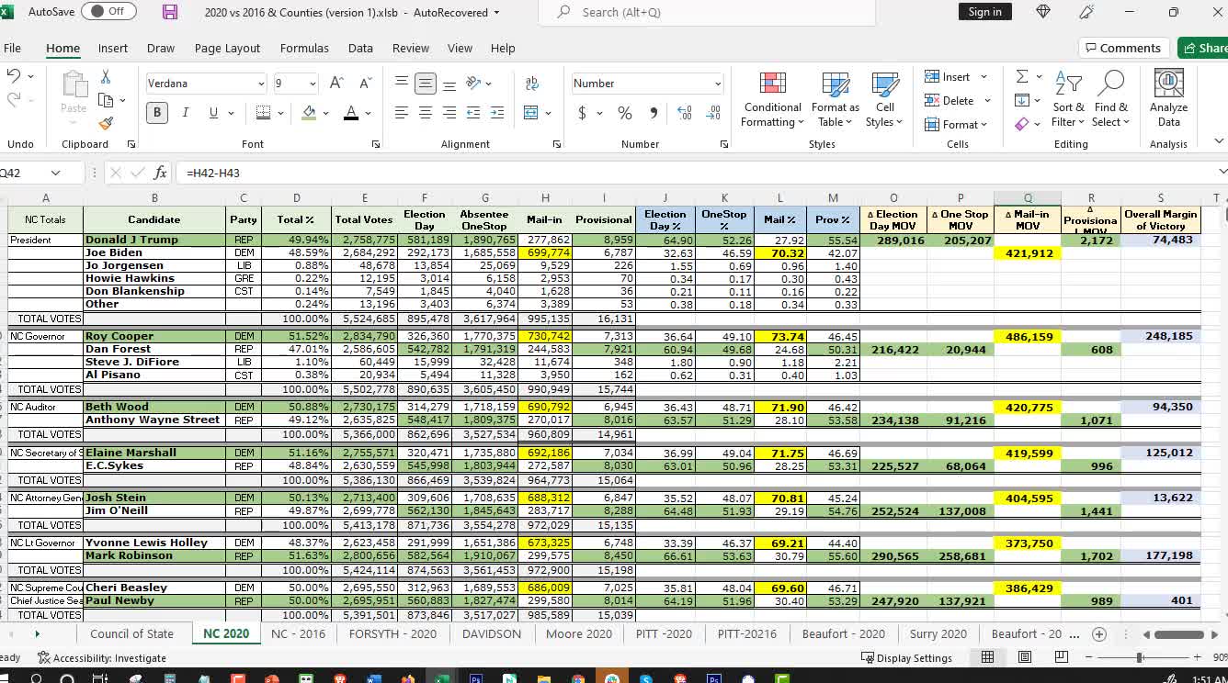This screenshot has width=1228, height=683.
Task: Toggle Underline formatting
Action: [x=214, y=113]
